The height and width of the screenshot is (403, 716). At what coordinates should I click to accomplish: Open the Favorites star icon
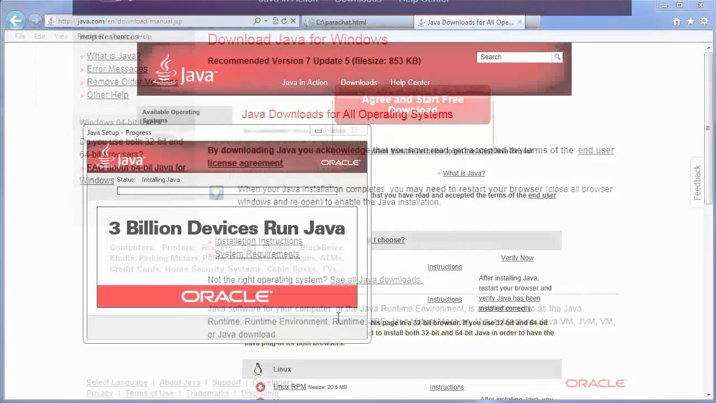pos(690,21)
